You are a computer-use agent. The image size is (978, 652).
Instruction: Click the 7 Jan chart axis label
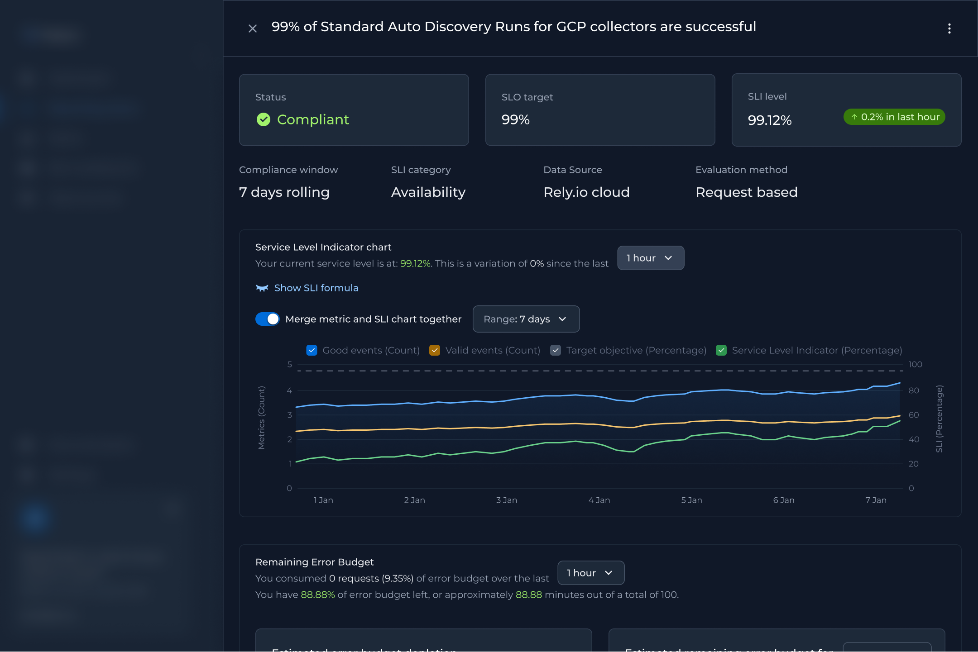(876, 500)
